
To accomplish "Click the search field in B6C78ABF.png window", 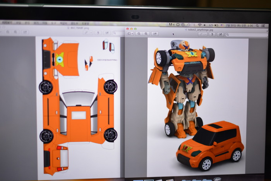I will coord(118,33).
